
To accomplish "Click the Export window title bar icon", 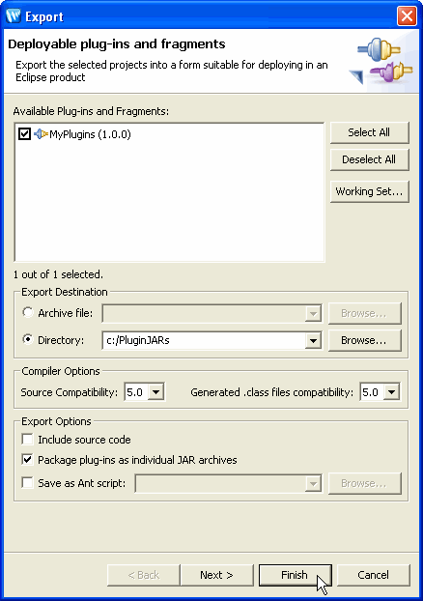I will coord(14,16).
